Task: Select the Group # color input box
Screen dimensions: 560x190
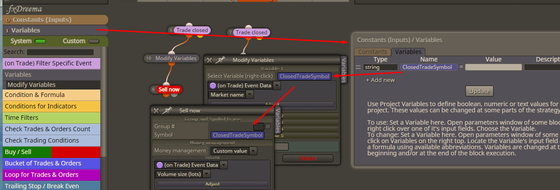Action: pos(259,127)
